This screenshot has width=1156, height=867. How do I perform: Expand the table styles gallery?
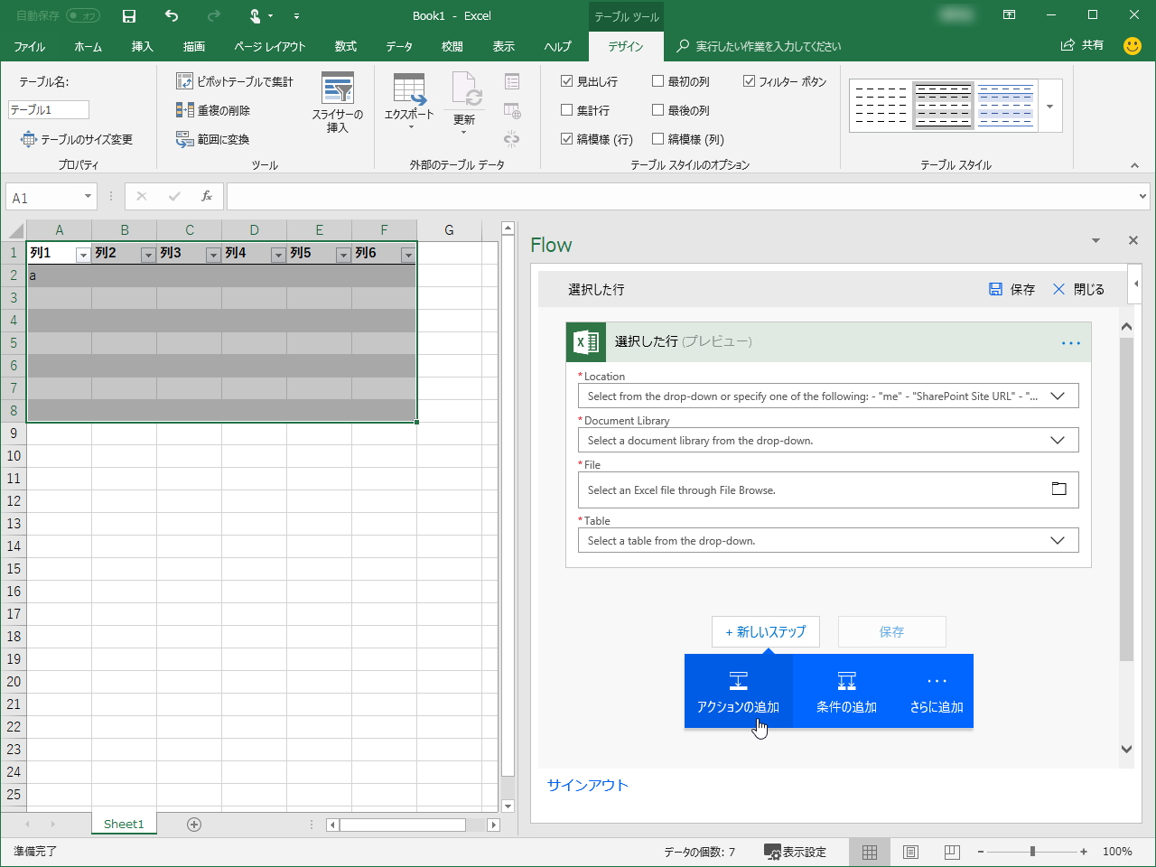tap(1049, 105)
